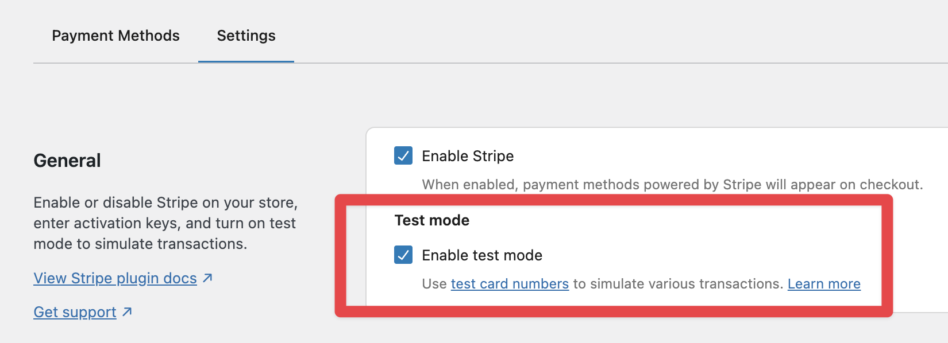The image size is (948, 343).
Task: Click the Get support link
Action: click(x=75, y=312)
